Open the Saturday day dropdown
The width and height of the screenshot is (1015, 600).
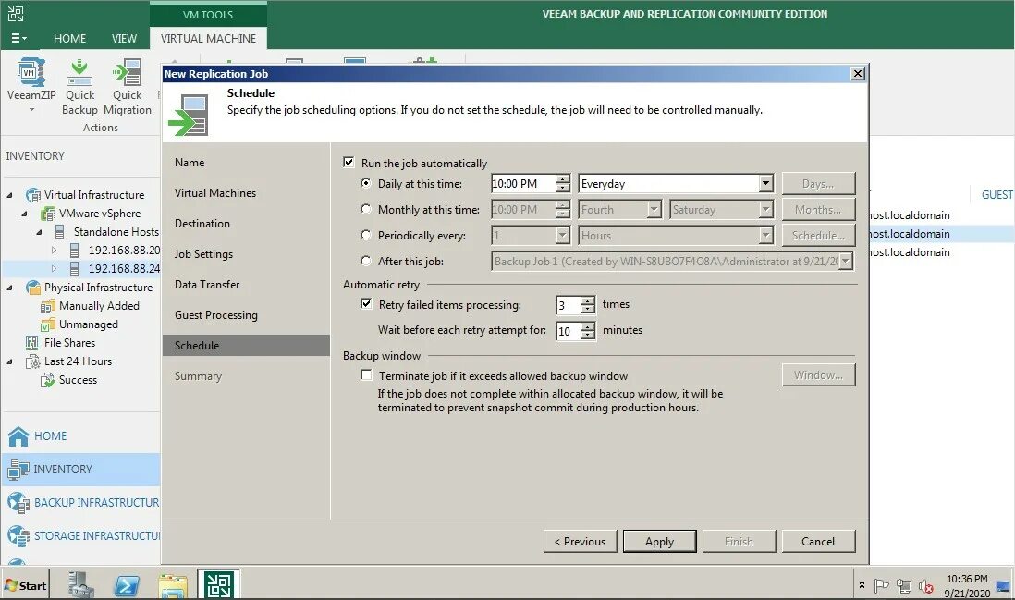[765, 210]
